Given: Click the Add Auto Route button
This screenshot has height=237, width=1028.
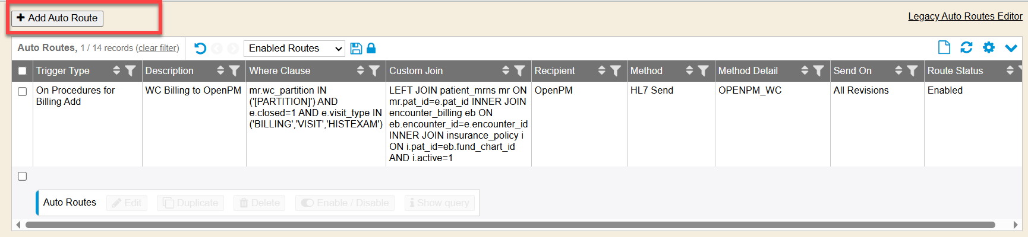Looking at the screenshot, I should tap(57, 18).
